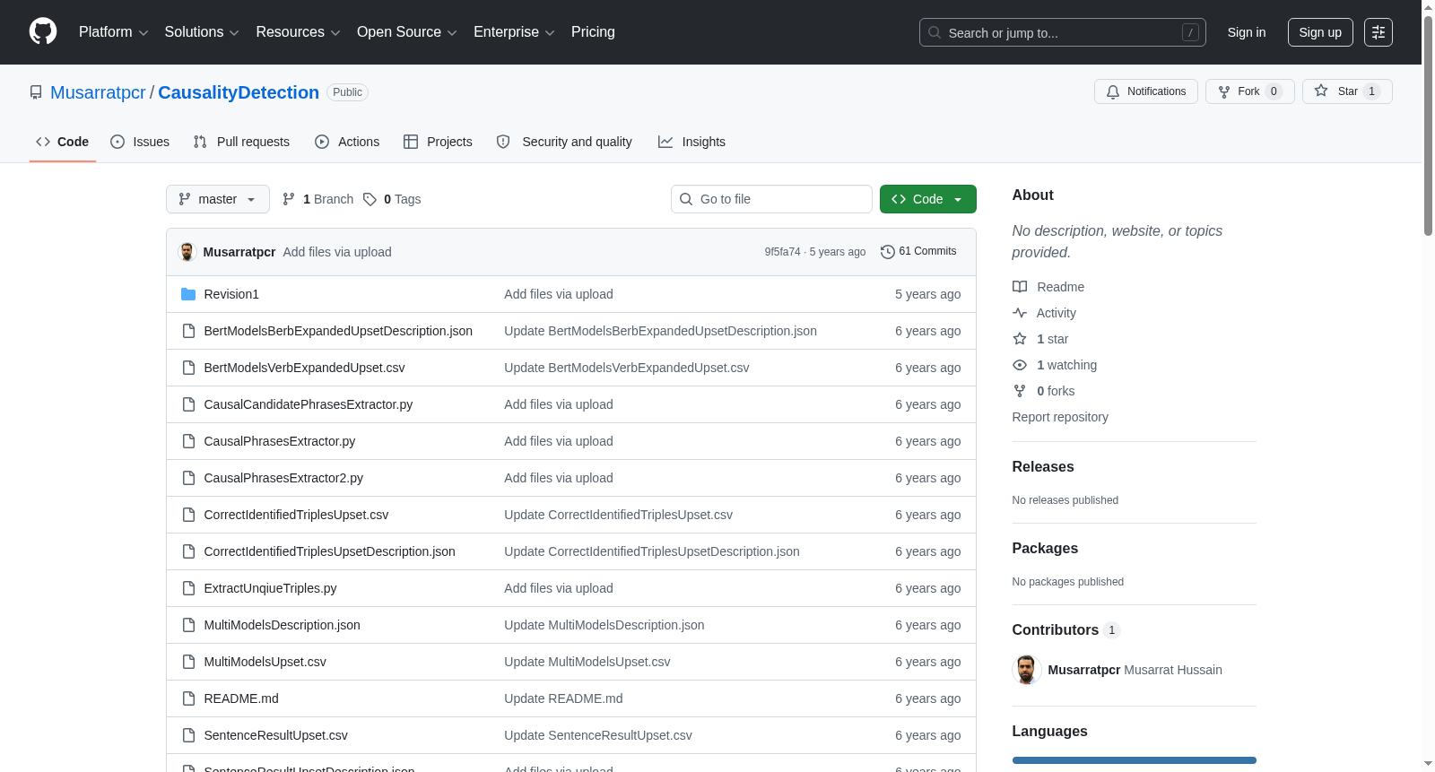
Task: Open the green Code dropdown
Action: click(x=928, y=199)
